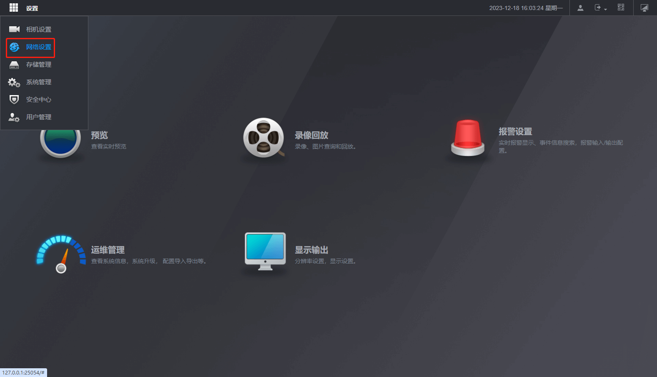This screenshot has width=657, height=377.
Task: Select 相机设置 menu item
Action: [x=39, y=29]
